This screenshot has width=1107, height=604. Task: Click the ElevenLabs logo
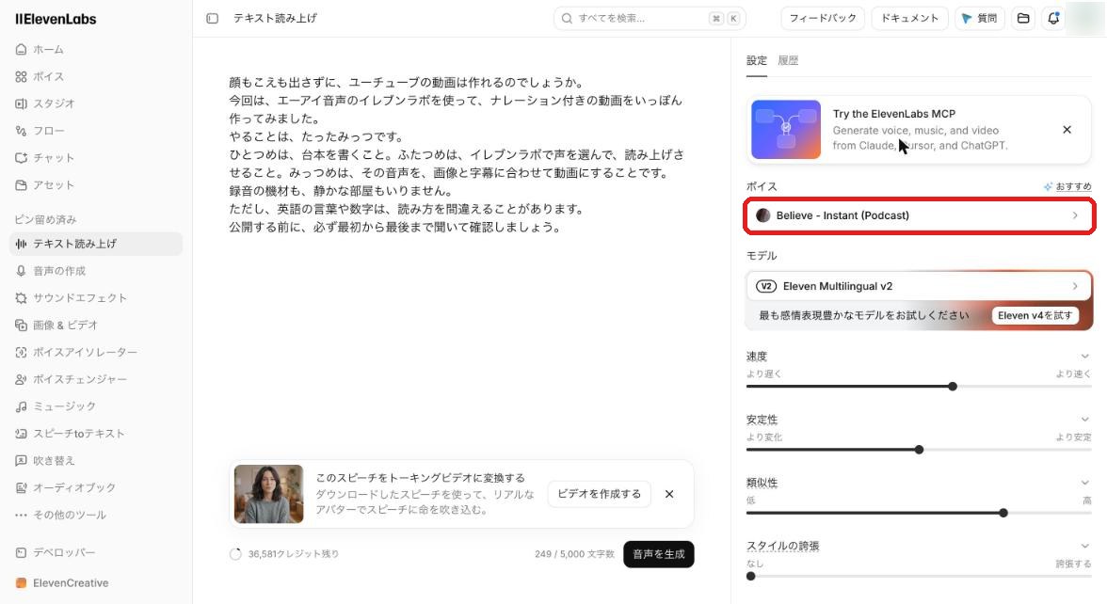(56, 19)
